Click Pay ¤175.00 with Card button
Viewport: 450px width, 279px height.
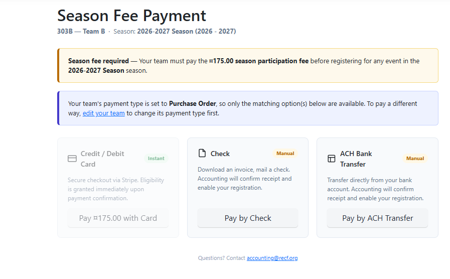(118, 218)
